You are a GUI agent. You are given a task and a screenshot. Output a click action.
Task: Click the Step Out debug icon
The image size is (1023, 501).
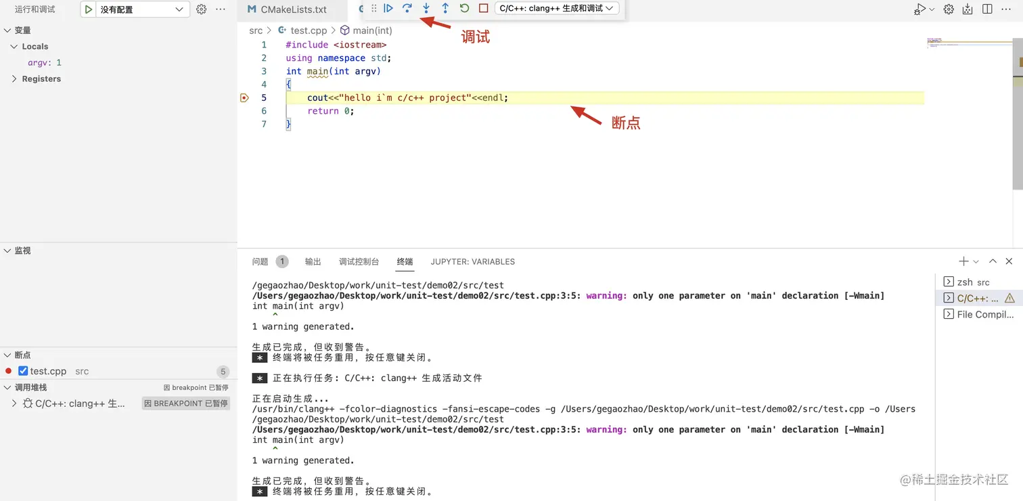[x=445, y=9]
